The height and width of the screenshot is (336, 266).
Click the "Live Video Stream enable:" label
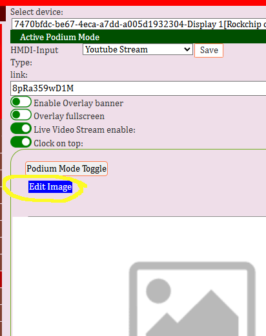pos(85,129)
